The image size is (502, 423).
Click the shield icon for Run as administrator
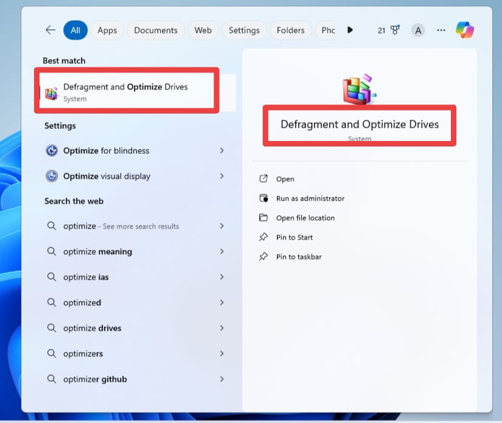point(263,198)
